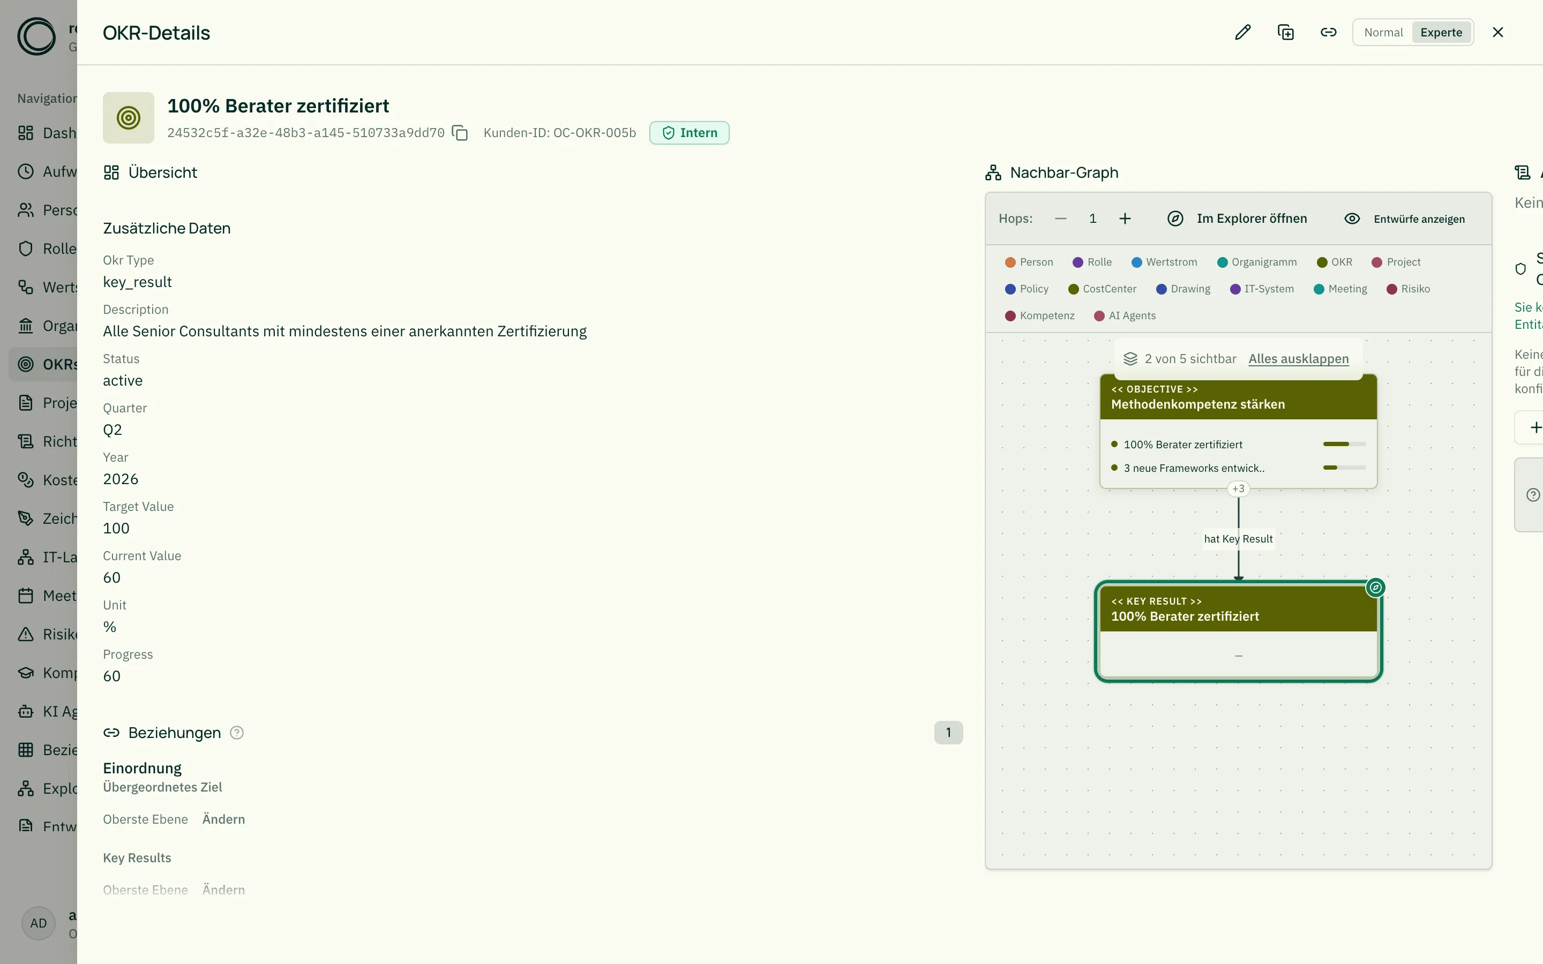Click the Beziehungen count badge 1
The image size is (1543, 964).
(x=948, y=733)
